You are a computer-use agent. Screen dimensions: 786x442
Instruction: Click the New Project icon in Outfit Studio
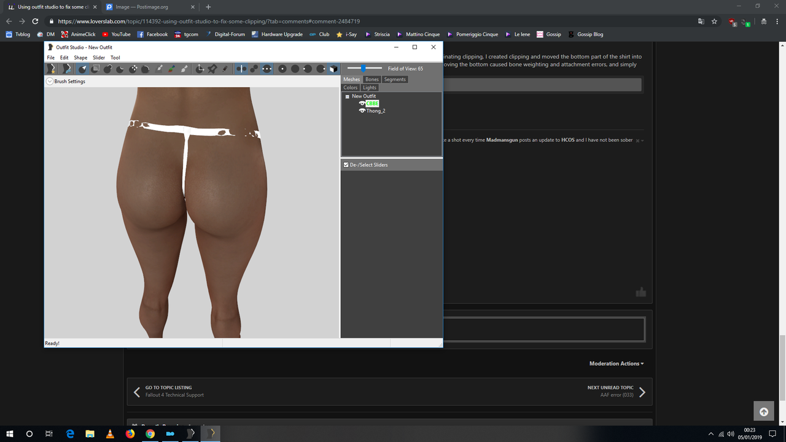point(52,69)
